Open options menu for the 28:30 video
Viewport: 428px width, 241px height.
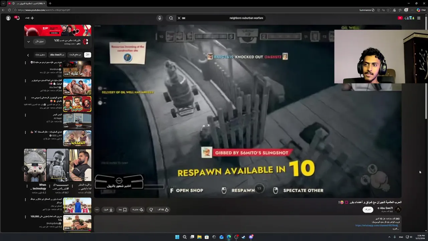tap(25, 81)
